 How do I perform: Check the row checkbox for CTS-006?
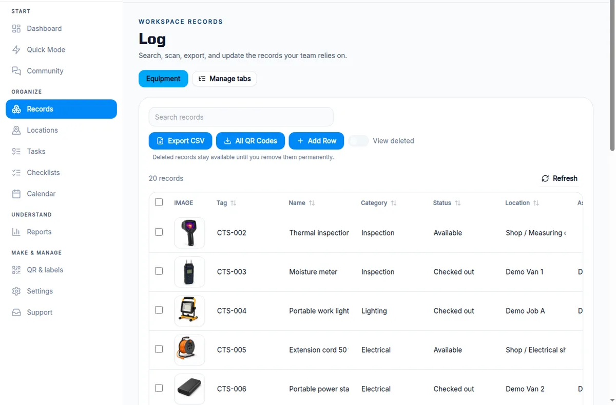pyautogui.click(x=159, y=388)
